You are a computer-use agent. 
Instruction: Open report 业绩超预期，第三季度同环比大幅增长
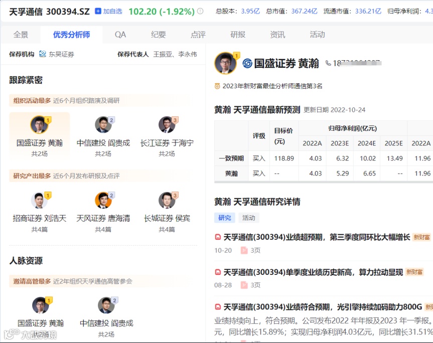click(x=317, y=237)
